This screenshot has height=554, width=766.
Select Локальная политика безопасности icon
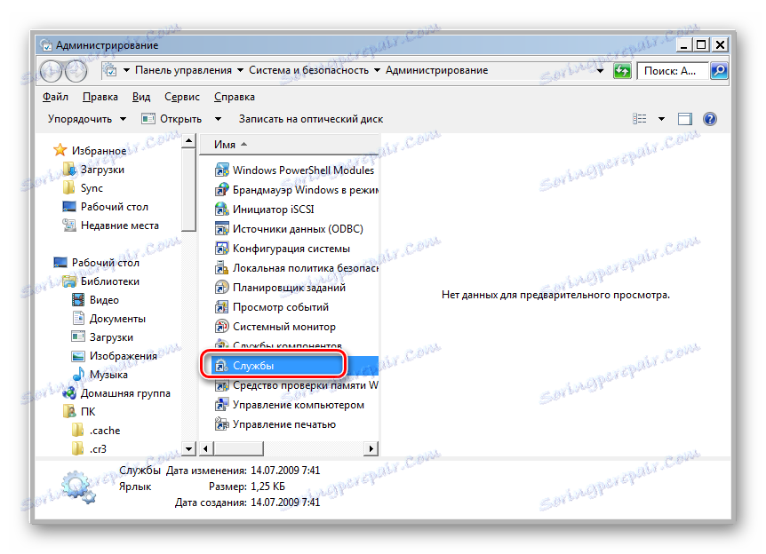[x=222, y=267]
